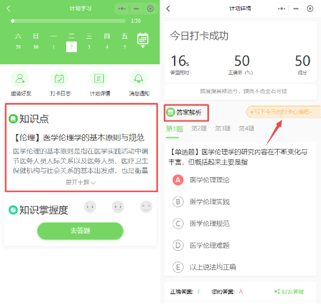Open the 消息通知 notifications bell icon

pyautogui.click(x=139, y=78)
